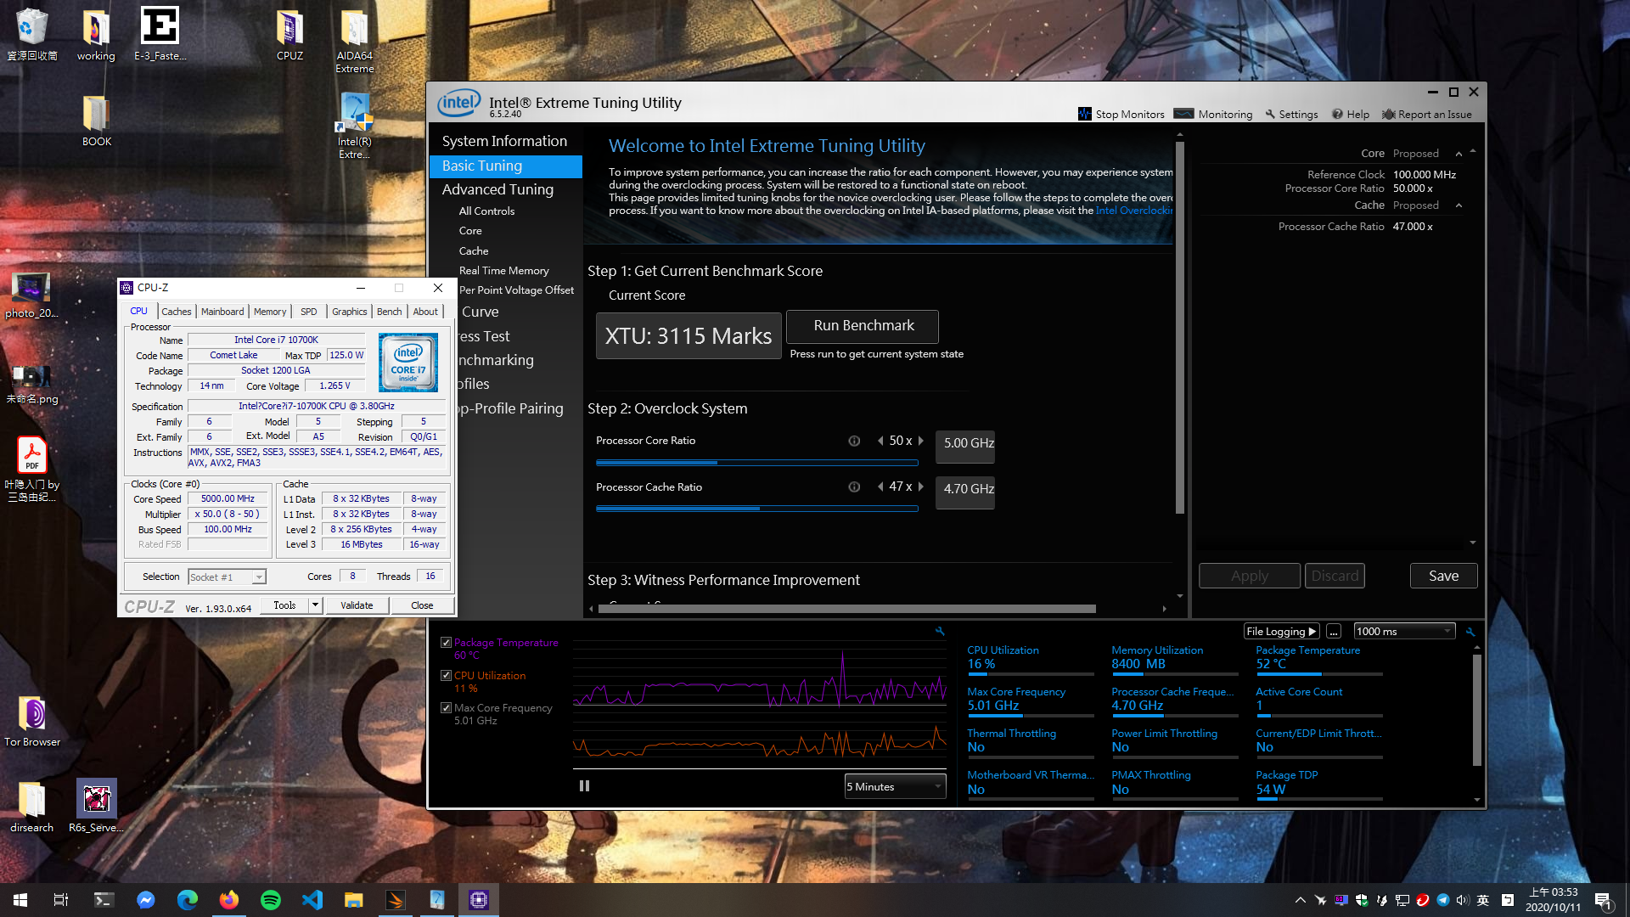Increase Processor Core Ratio with right arrow
The height and width of the screenshot is (917, 1630).
(920, 441)
